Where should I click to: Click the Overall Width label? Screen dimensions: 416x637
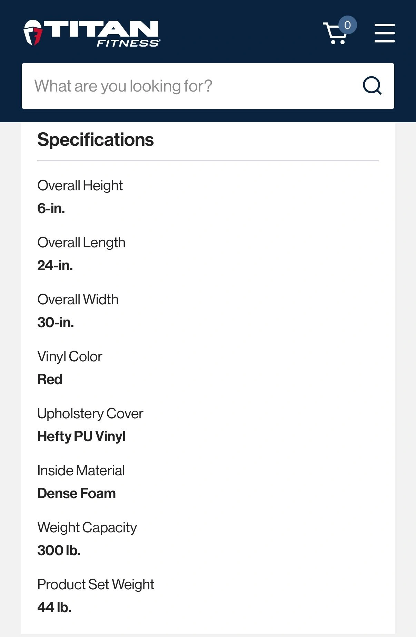[78, 300]
